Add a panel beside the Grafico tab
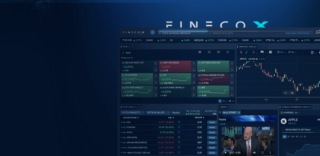The width and height of the screenshot is (320, 156). coord(261,47)
